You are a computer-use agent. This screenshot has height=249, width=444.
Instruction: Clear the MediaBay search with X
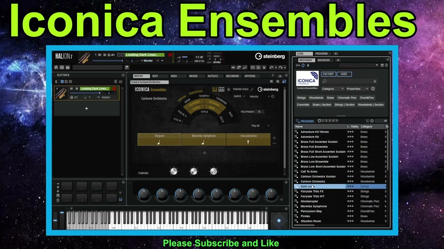[x=375, y=81]
